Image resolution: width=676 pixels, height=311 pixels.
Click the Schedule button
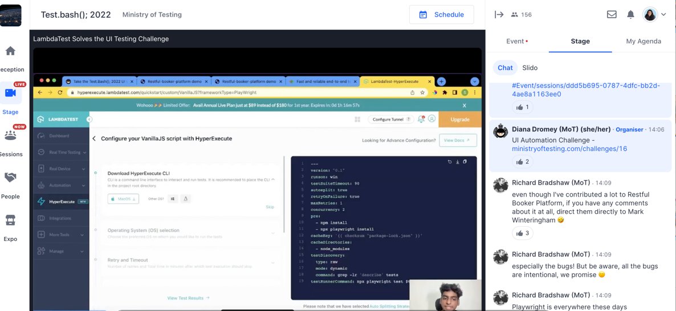[x=442, y=15]
